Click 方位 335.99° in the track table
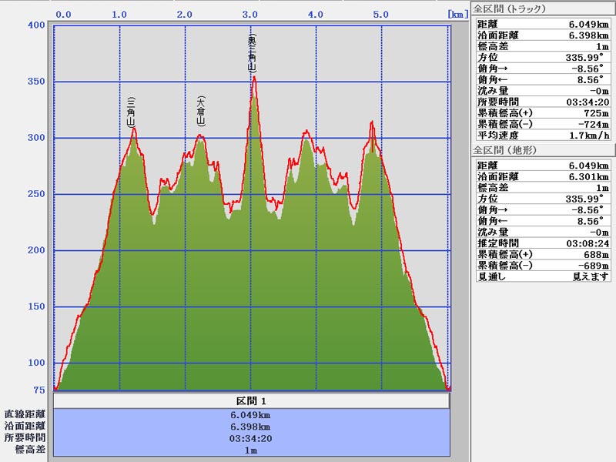This screenshot has height=462, width=616. click(x=542, y=57)
